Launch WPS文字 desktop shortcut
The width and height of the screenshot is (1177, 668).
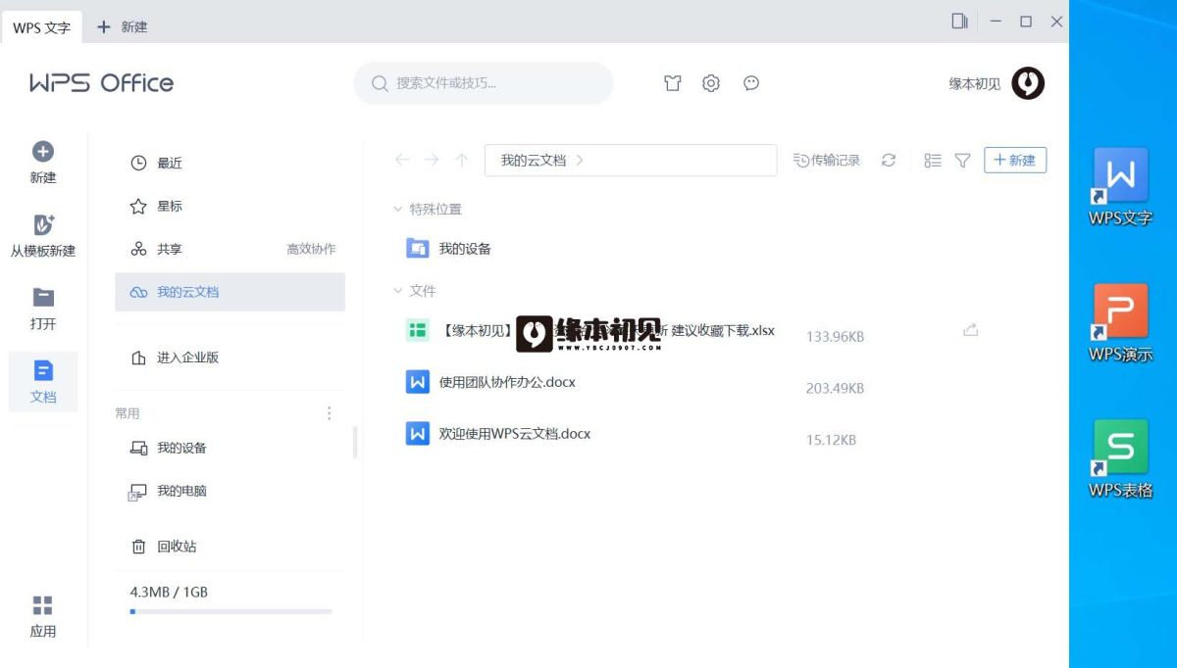[1121, 187]
